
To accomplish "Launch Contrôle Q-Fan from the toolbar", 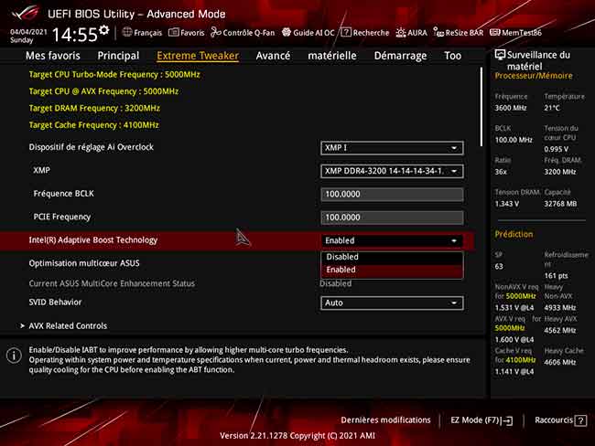I will [243, 33].
